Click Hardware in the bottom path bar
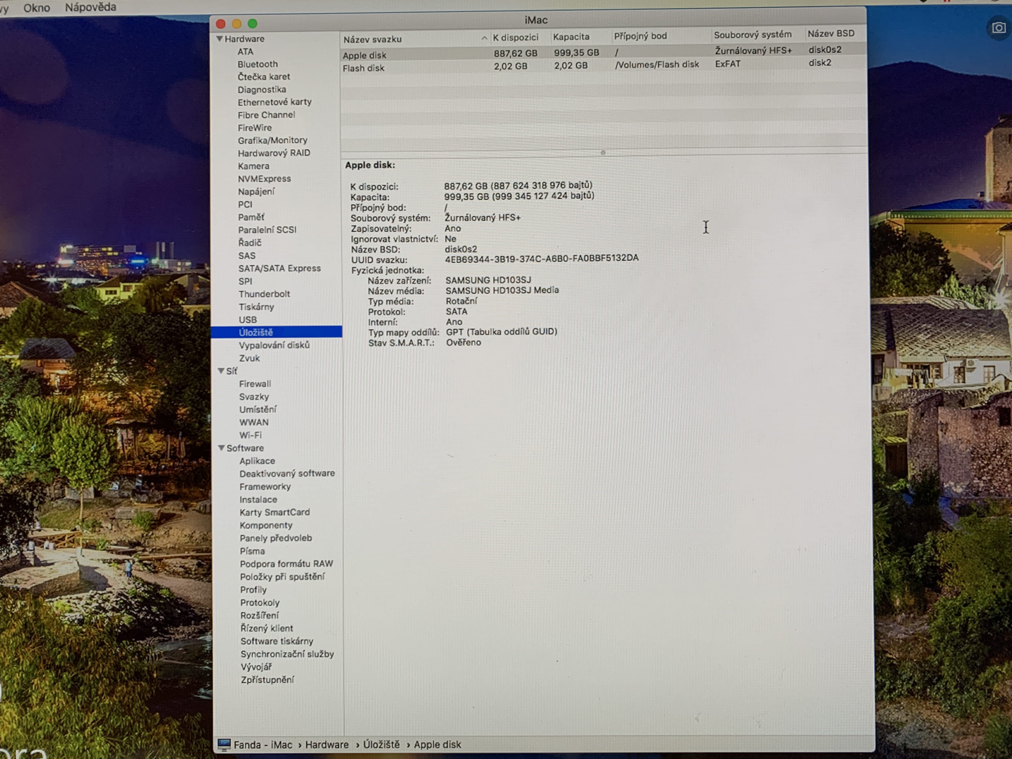This screenshot has height=759, width=1012. click(327, 744)
